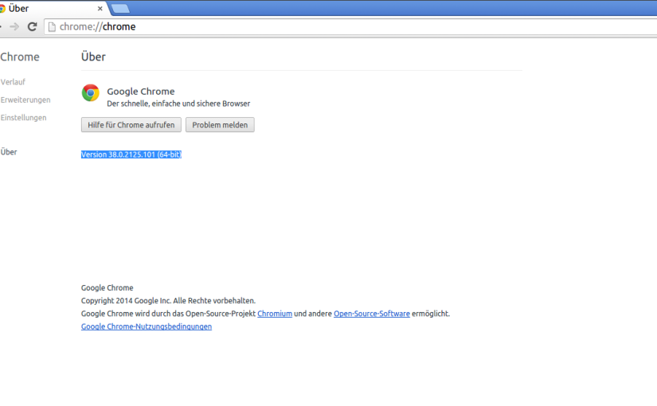Click the forward navigation arrow

tap(14, 27)
